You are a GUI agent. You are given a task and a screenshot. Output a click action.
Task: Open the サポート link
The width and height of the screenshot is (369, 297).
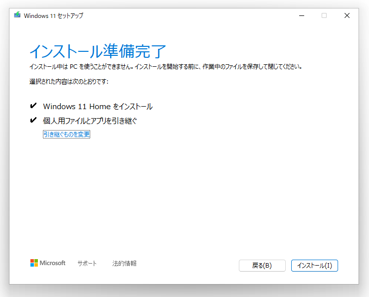pos(87,263)
